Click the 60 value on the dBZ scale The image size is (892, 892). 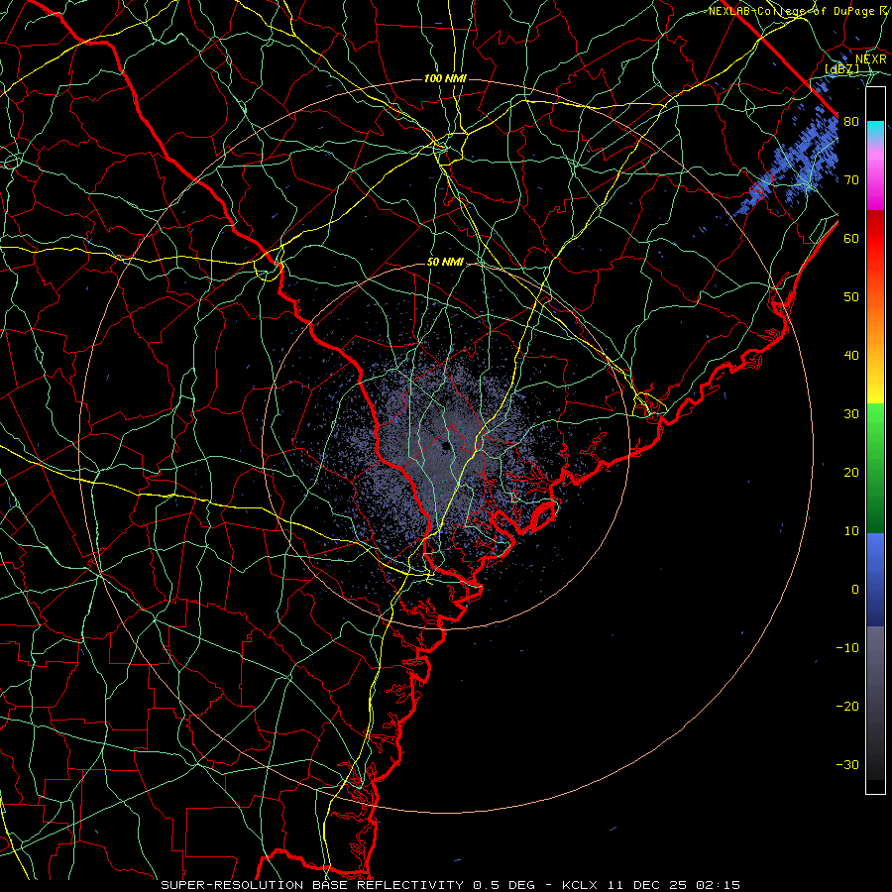point(851,238)
